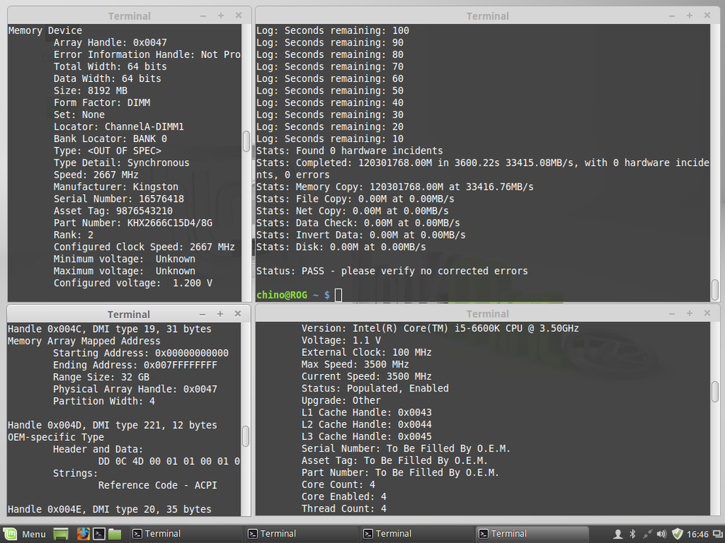Click the 'Core Enabled: 4' line
725x543 pixels.
[344, 497]
